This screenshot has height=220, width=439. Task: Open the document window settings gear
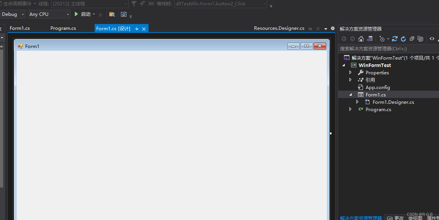pos(333,28)
